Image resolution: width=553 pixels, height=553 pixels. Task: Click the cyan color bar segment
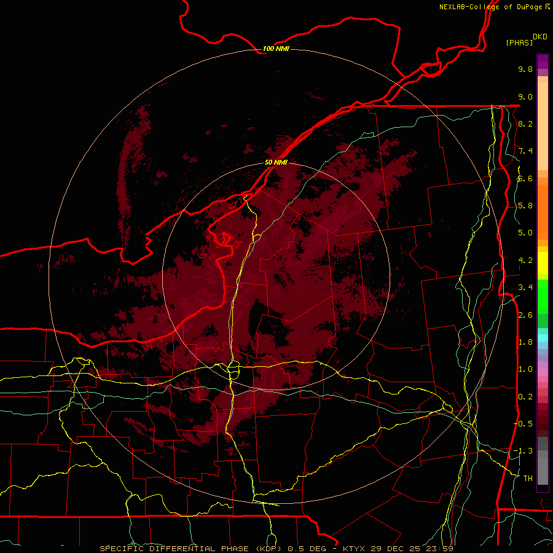coord(543,337)
